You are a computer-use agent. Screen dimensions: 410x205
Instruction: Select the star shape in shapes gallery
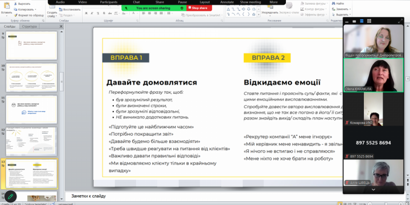253,14
